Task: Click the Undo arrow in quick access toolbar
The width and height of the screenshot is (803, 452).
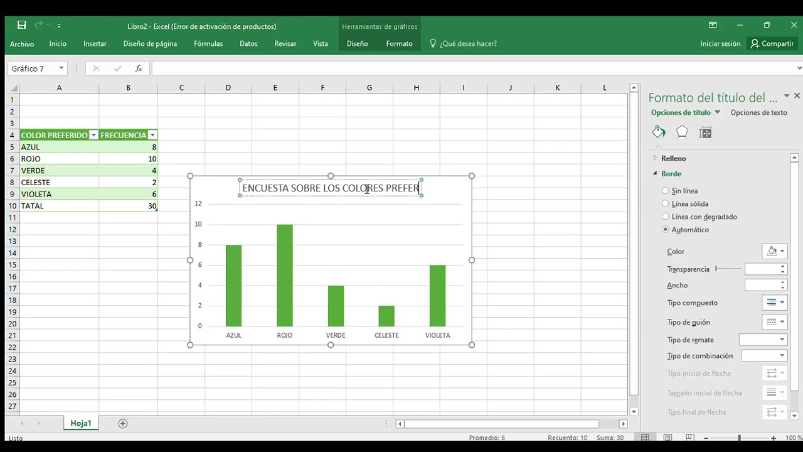Action: click(x=39, y=25)
